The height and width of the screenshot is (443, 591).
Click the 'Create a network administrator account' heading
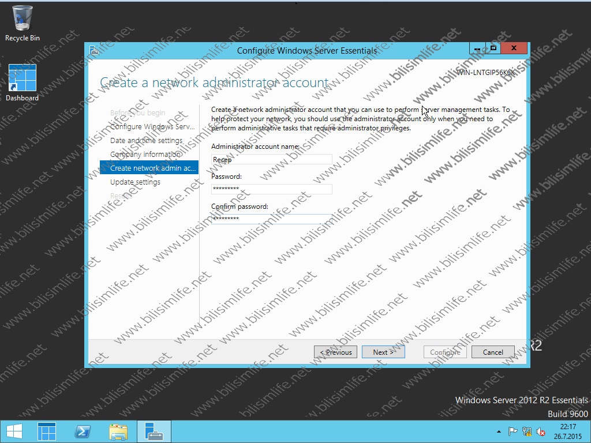[x=214, y=82]
